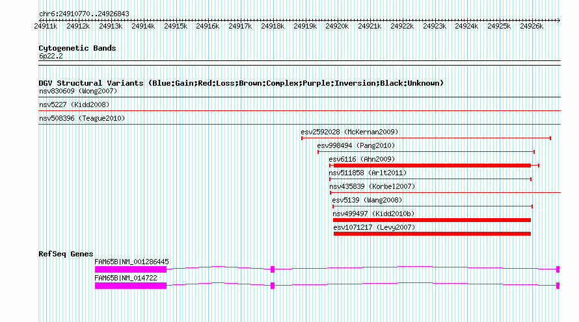Screen dimensions: 579x322
Task: Click the nsv499497 (Kidd2010b) variant label
Action: pyautogui.click(x=373, y=214)
